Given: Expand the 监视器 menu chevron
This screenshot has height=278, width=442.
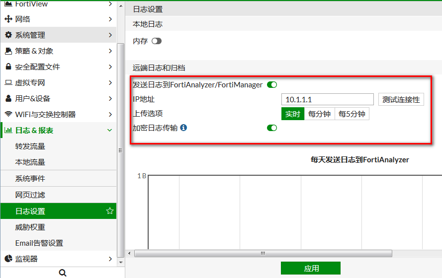Looking at the screenshot, I should tap(110, 259).
